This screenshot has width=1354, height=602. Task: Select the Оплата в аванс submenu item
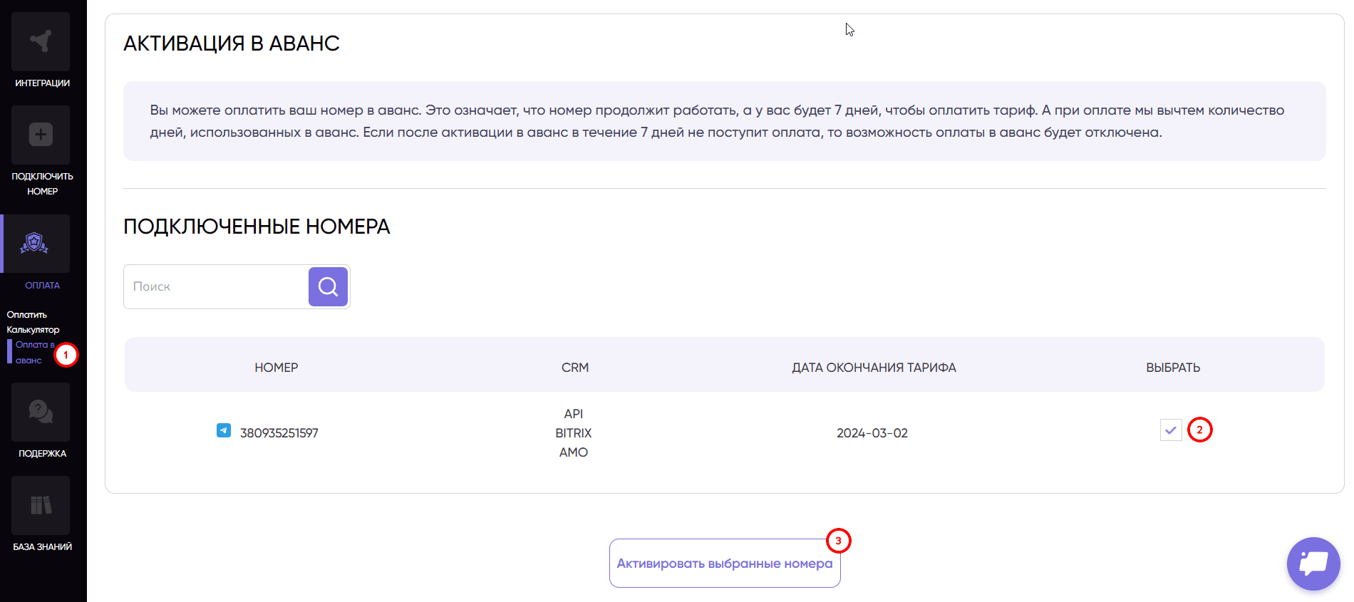click(x=34, y=353)
